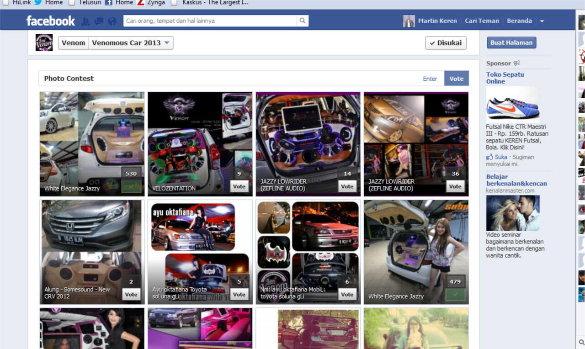Open Facebook Home bookmark

point(119,3)
